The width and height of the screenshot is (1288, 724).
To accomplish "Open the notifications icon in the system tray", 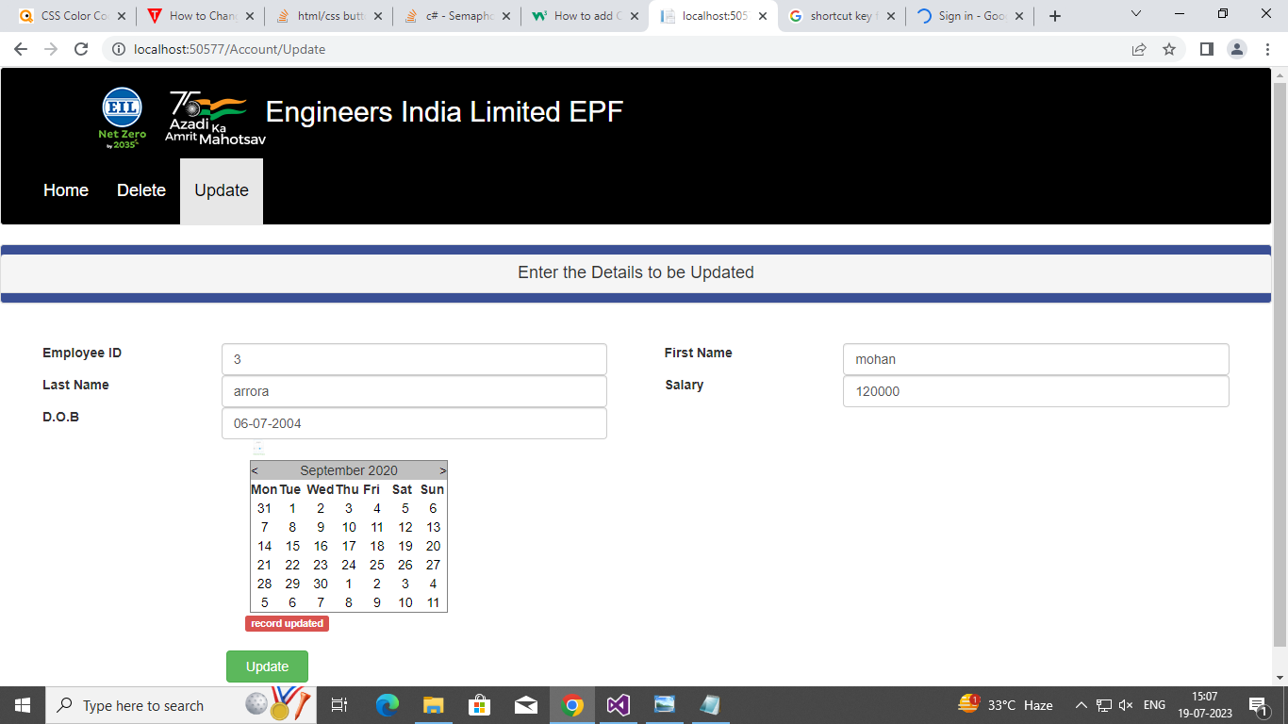I will point(1260,705).
